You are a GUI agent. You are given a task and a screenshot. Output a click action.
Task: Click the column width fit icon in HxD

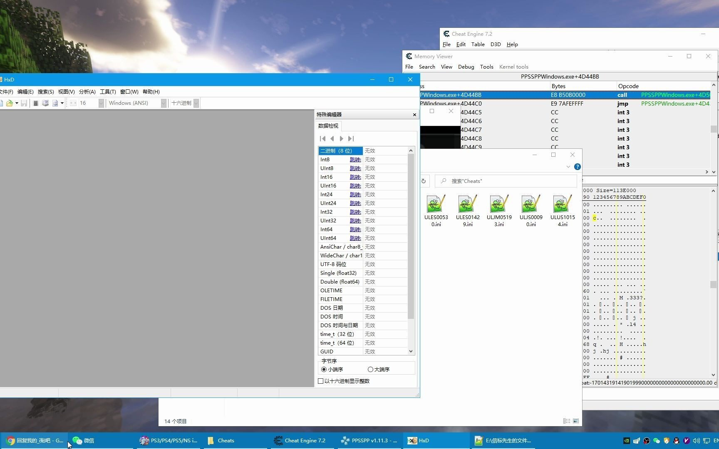coord(73,103)
